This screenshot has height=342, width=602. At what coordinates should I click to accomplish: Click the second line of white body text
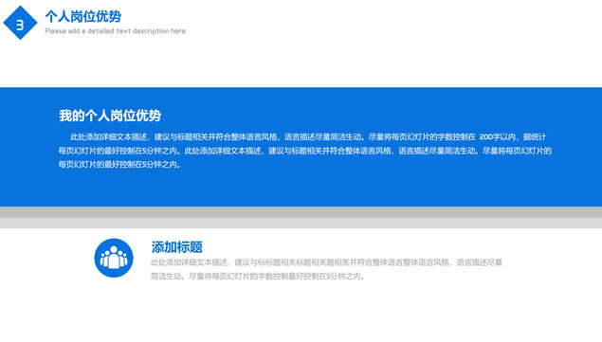tap(305, 151)
